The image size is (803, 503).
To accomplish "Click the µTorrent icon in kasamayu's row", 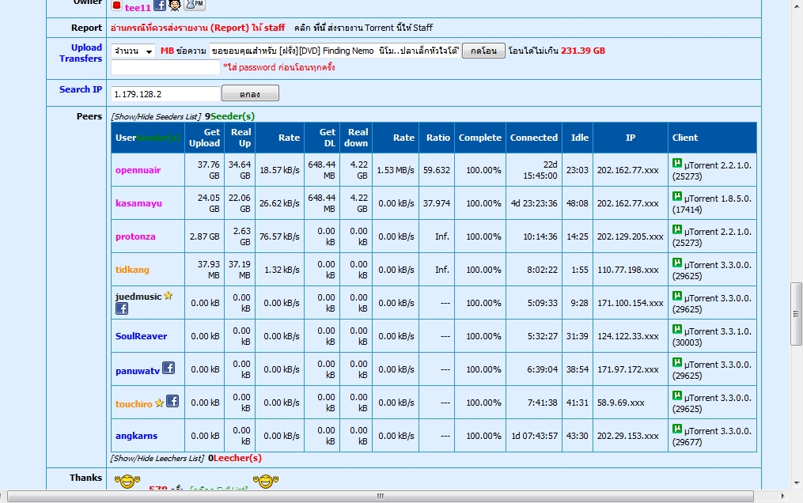I will pyautogui.click(x=677, y=196).
